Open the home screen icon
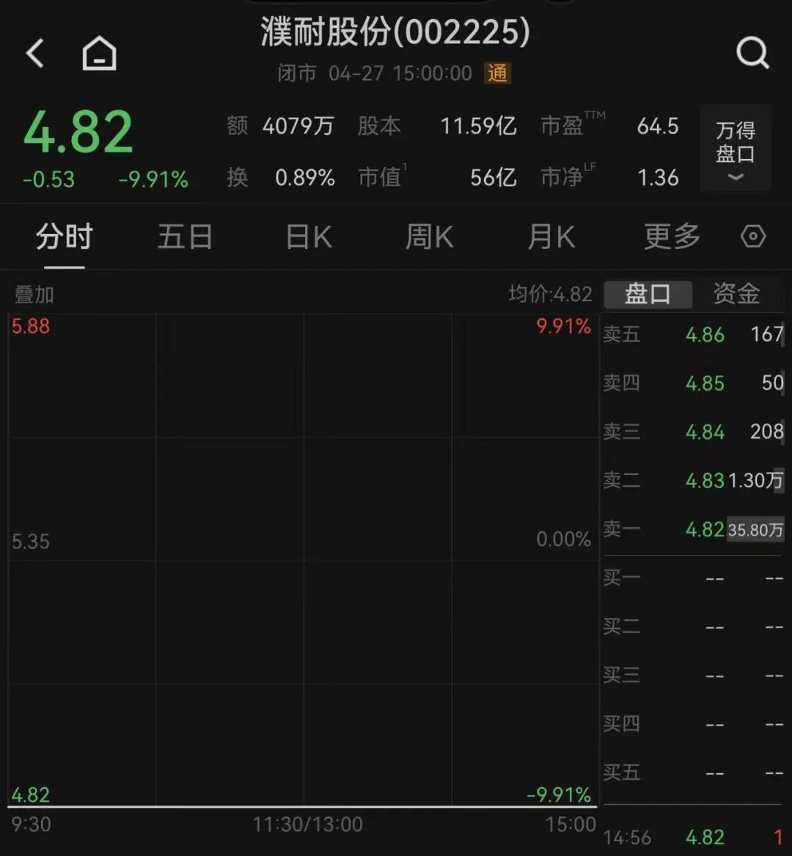The image size is (792, 856). click(x=99, y=53)
